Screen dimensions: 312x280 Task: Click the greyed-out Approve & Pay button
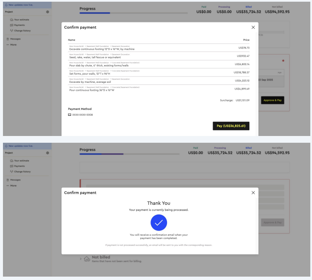[273, 222]
